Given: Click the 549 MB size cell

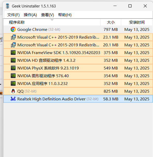Looking at the screenshot, I should pos(111,68).
